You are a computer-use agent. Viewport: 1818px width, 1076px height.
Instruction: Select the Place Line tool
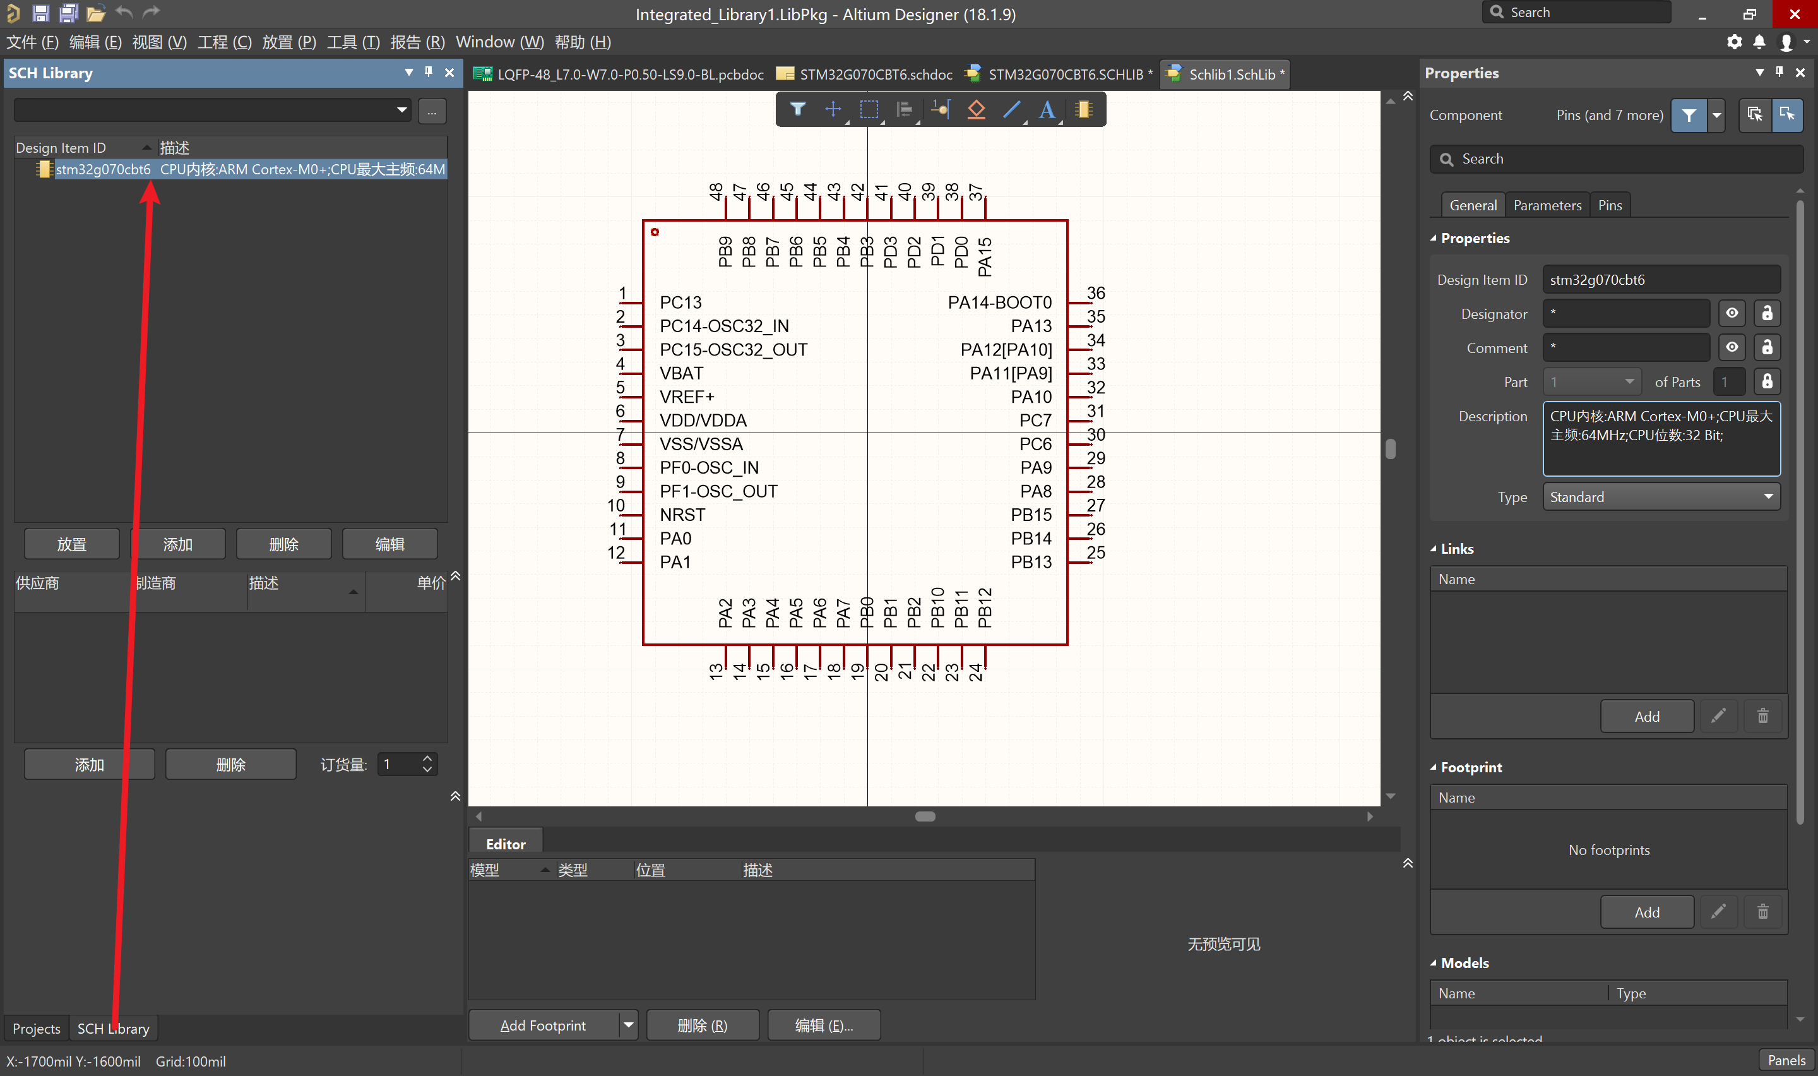click(1011, 109)
